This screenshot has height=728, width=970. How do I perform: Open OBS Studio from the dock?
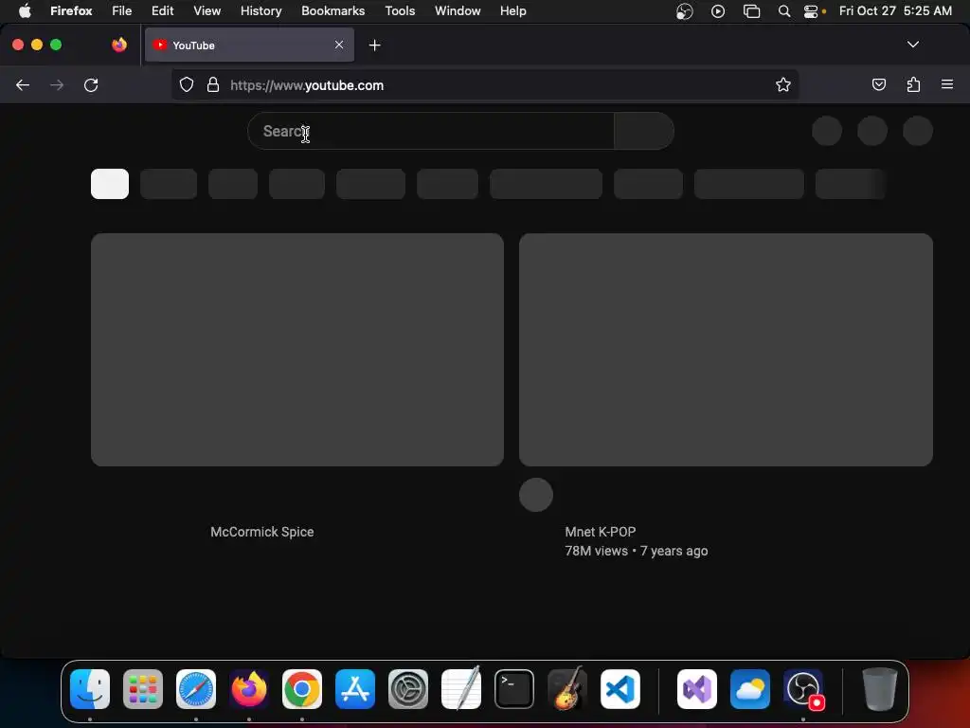(x=803, y=689)
